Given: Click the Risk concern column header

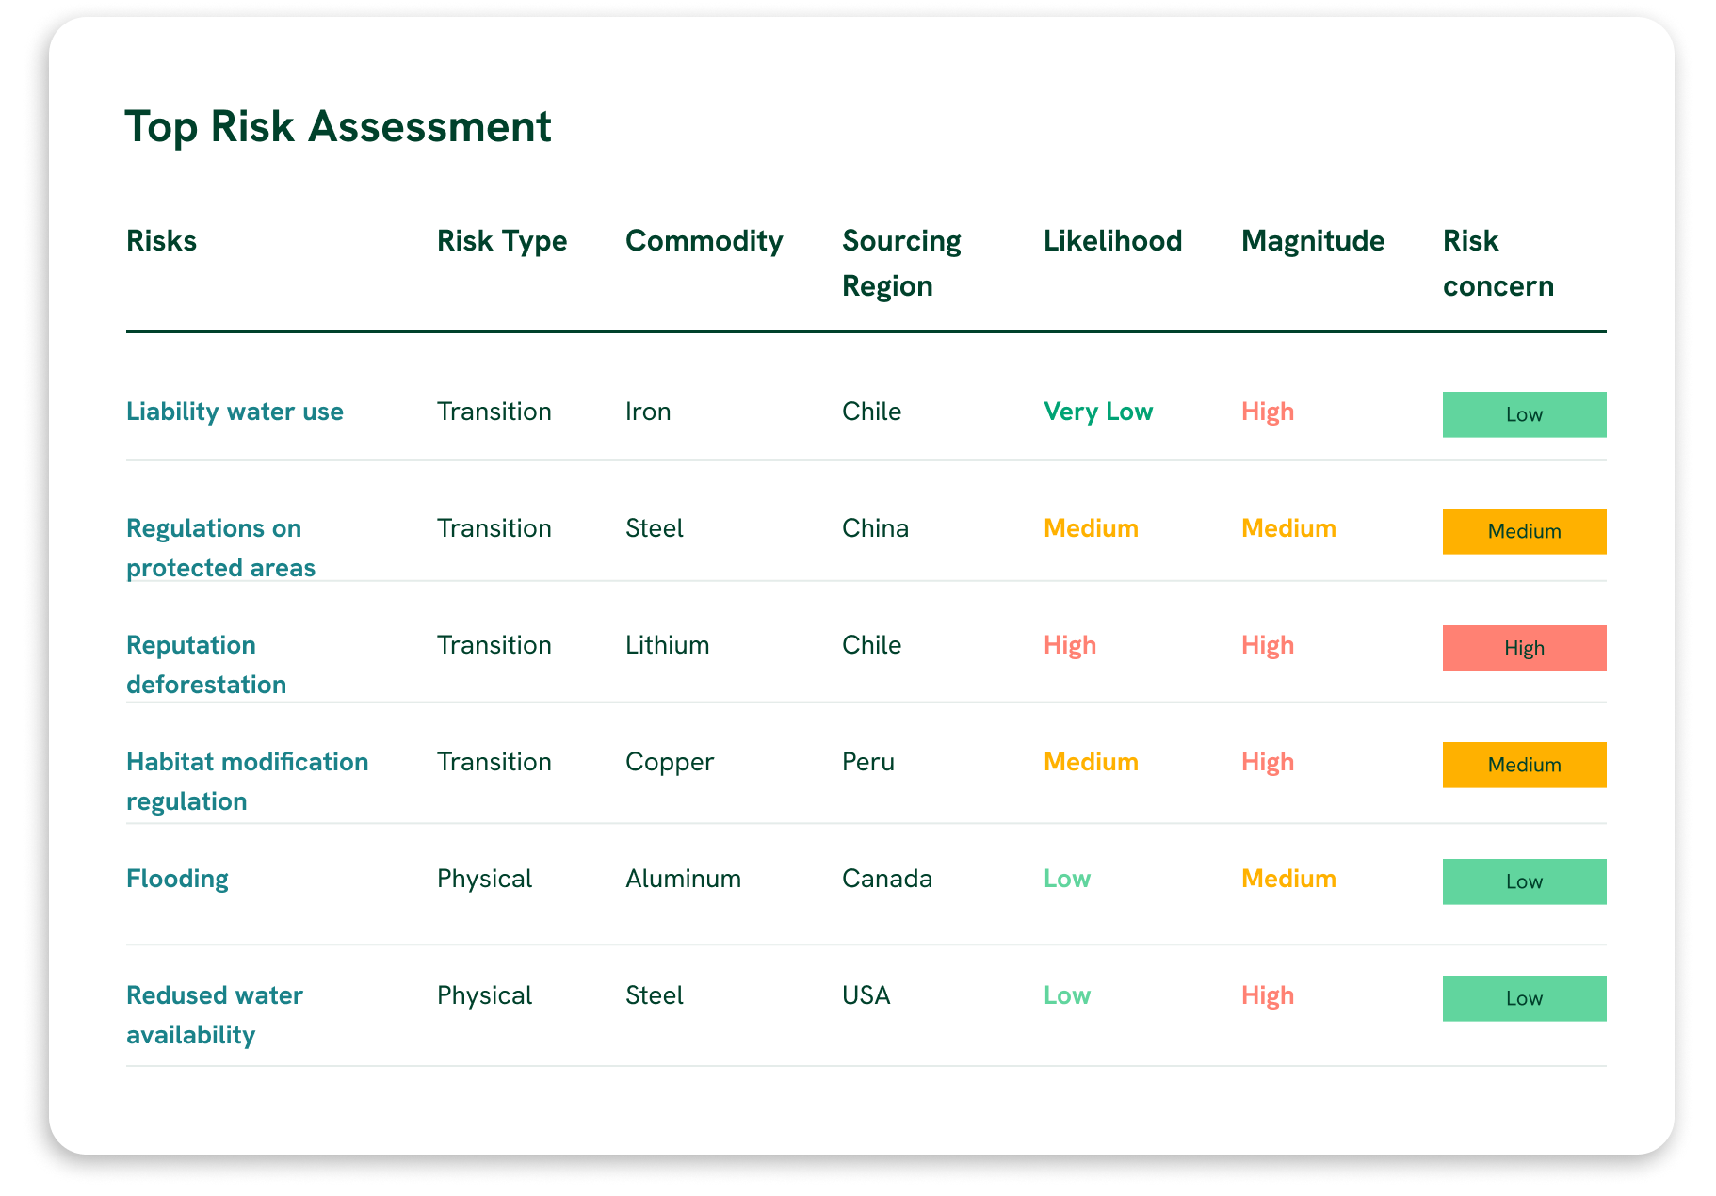Looking at the screenshot, I should (1497, 263).
